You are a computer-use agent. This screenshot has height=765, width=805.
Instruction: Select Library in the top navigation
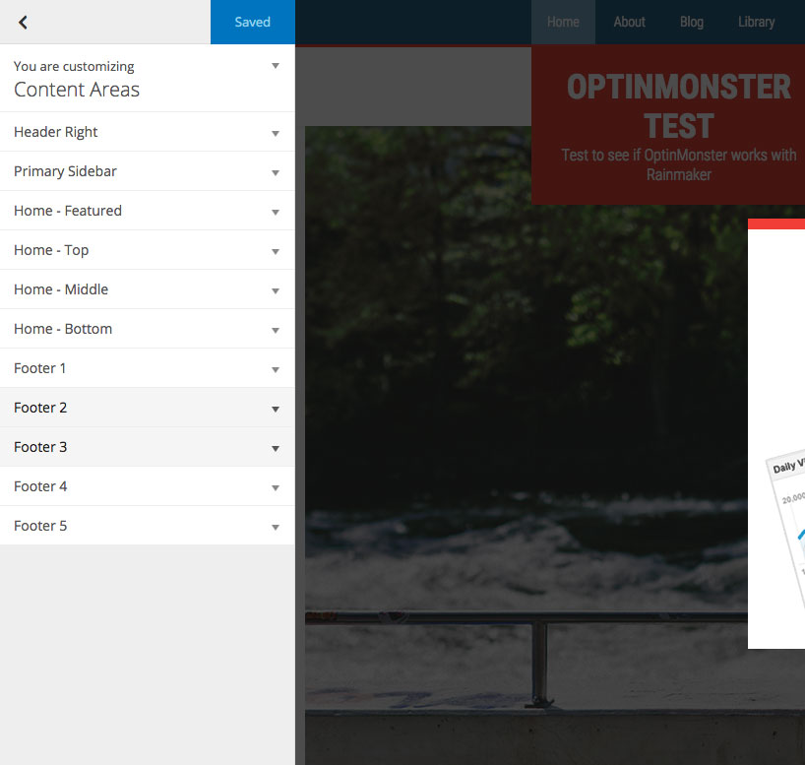click(x=756, y=22)
